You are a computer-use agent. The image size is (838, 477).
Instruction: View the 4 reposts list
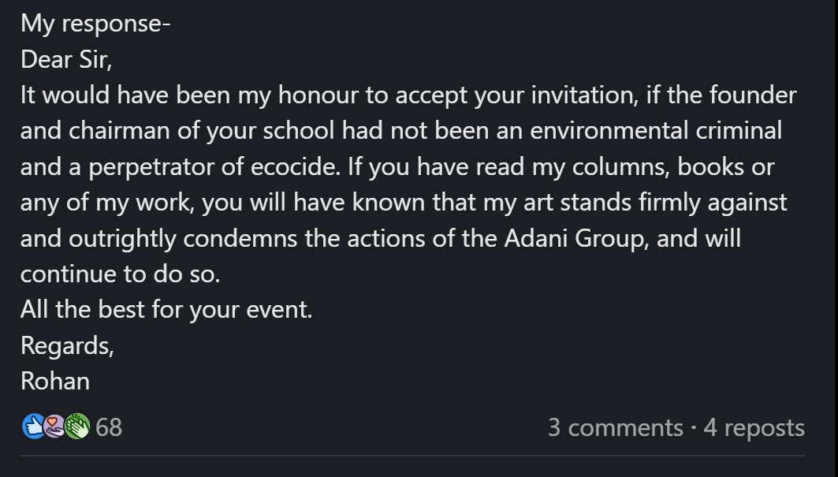pos(754,427)
